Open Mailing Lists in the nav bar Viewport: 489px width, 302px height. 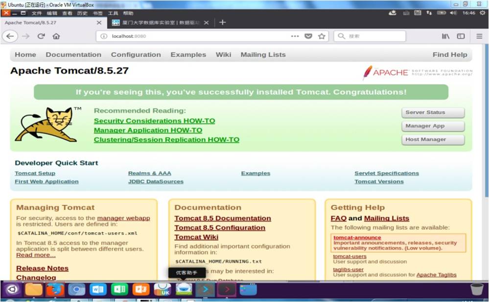tap(263, 54)
